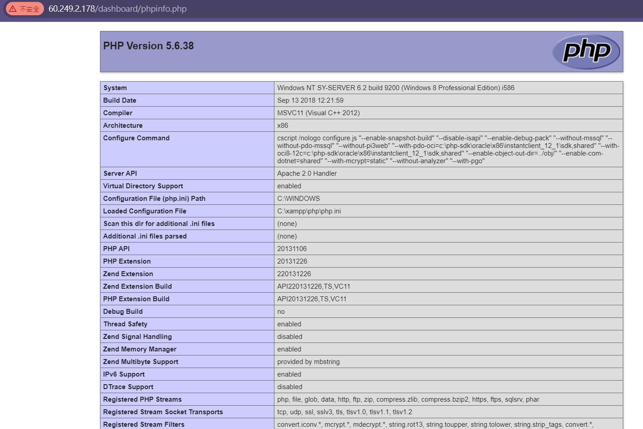Click the provided by mbstring value
The image size is (643, 429).
[308, 362]
